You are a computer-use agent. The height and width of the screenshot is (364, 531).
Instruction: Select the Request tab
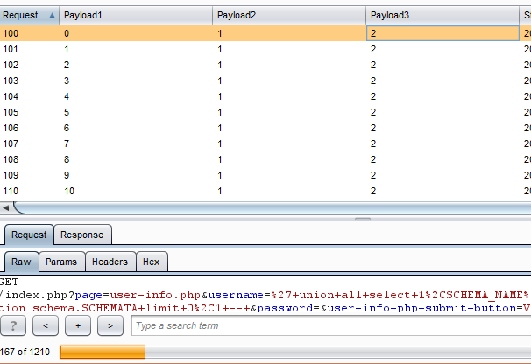[29, 234]
